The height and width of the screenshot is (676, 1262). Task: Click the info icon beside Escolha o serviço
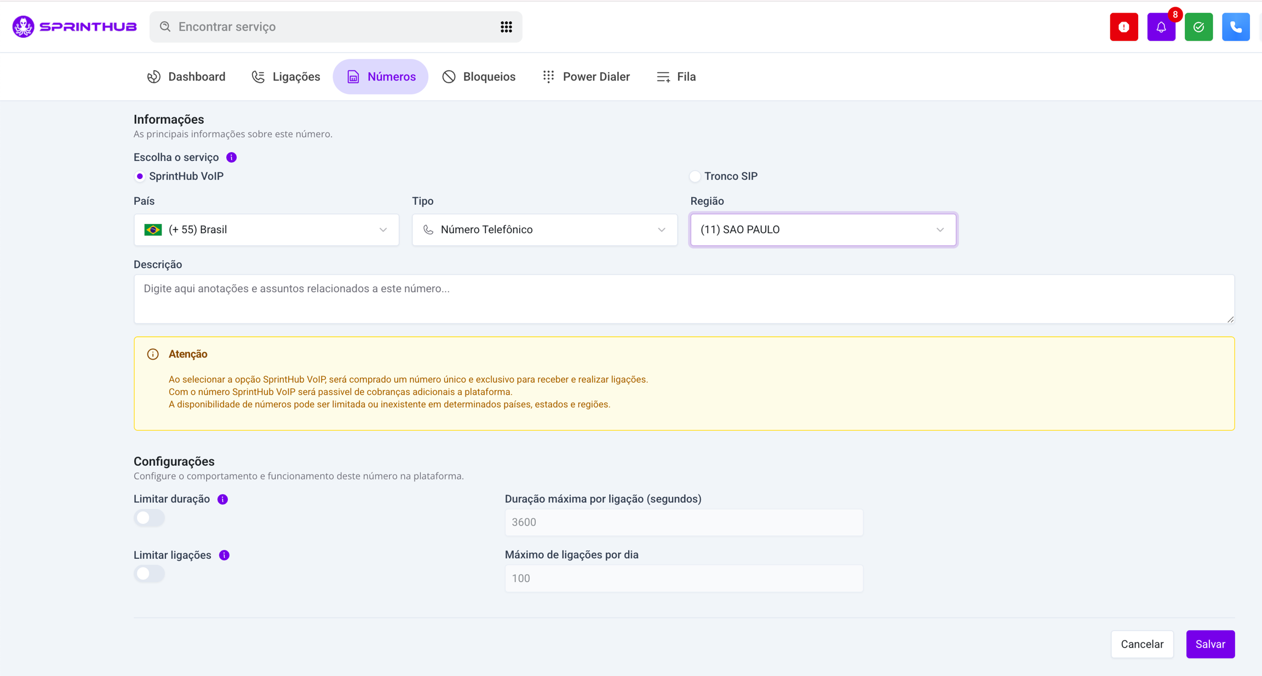(x=232, y=158)
